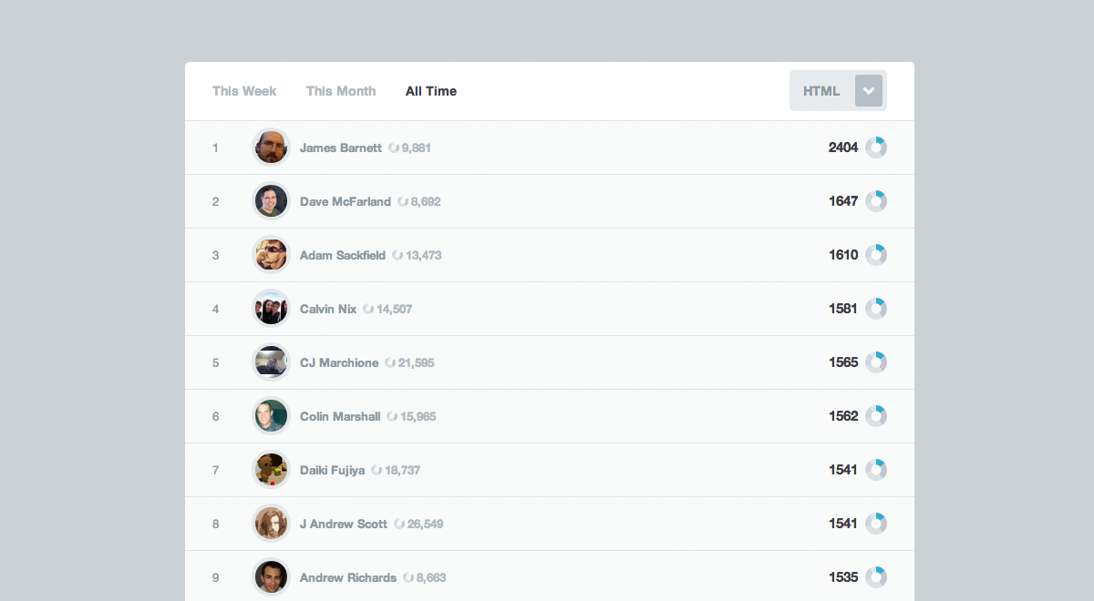Click Daiki Fujiya's avatar image
This screenshot has height=601, width=1094.
271,470
